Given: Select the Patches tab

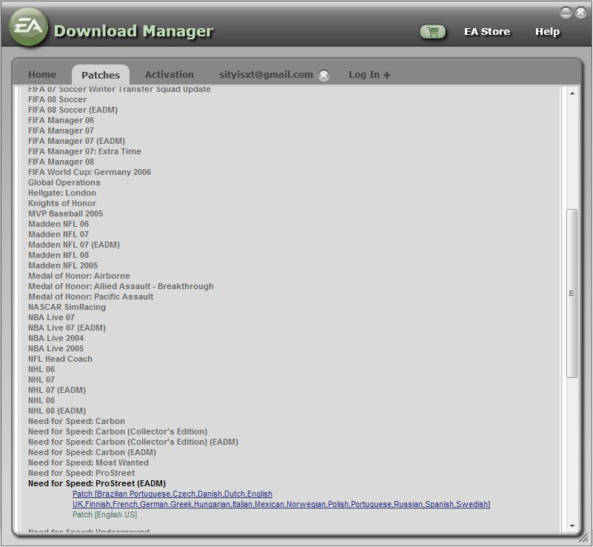Looking at the screenshot, I should point(101,75).
